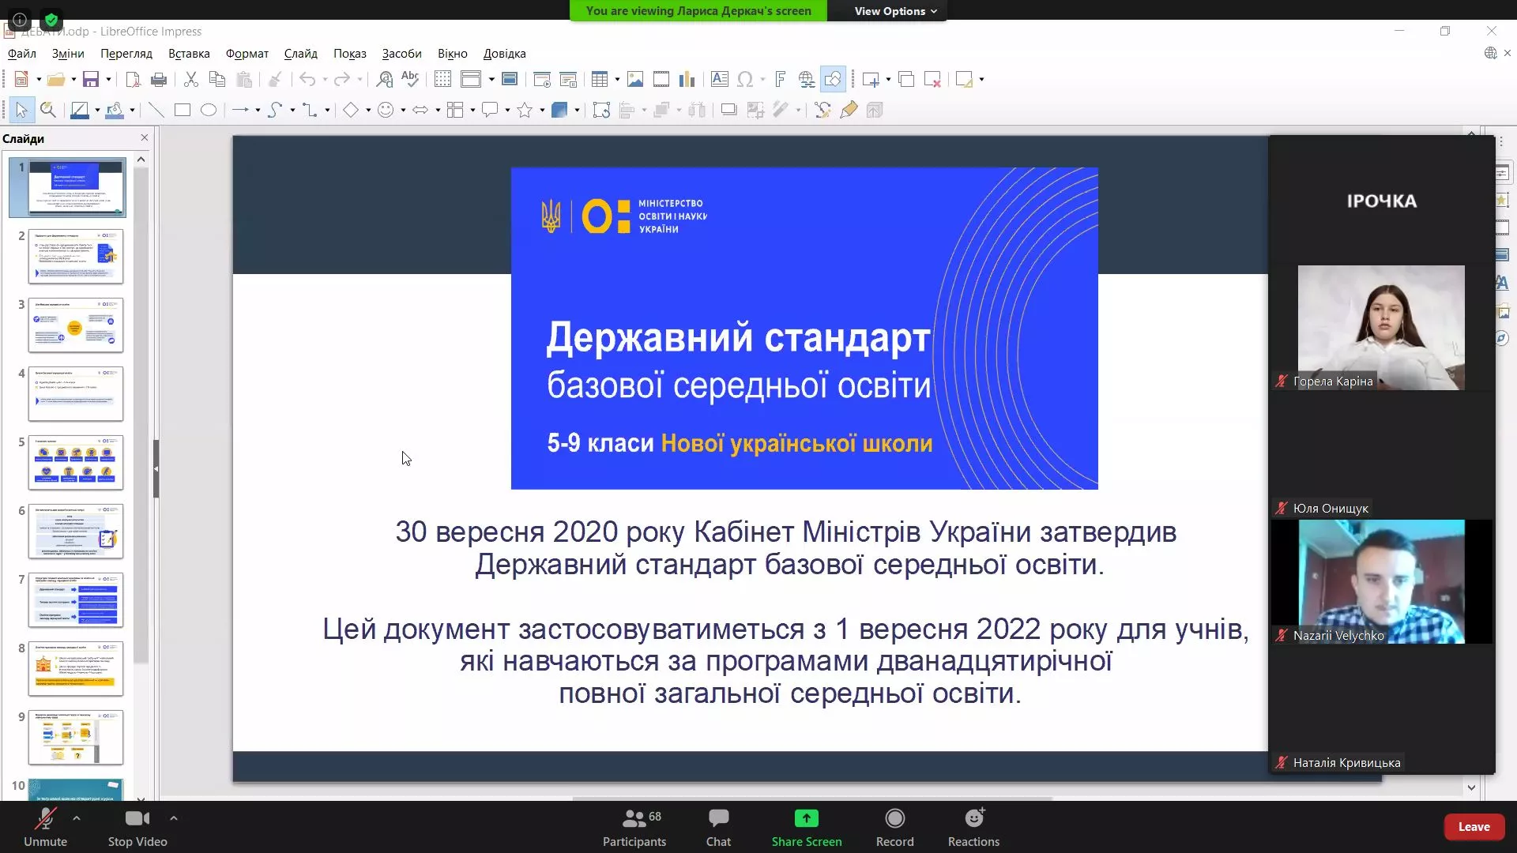The image size is (1517, 853).
Task: Insert a hyperlink
Action: click(x=804, y=79)
